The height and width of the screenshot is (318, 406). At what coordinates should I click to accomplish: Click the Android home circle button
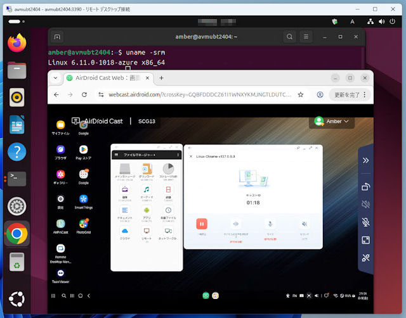pyautogui.click(x=81, y=296)
